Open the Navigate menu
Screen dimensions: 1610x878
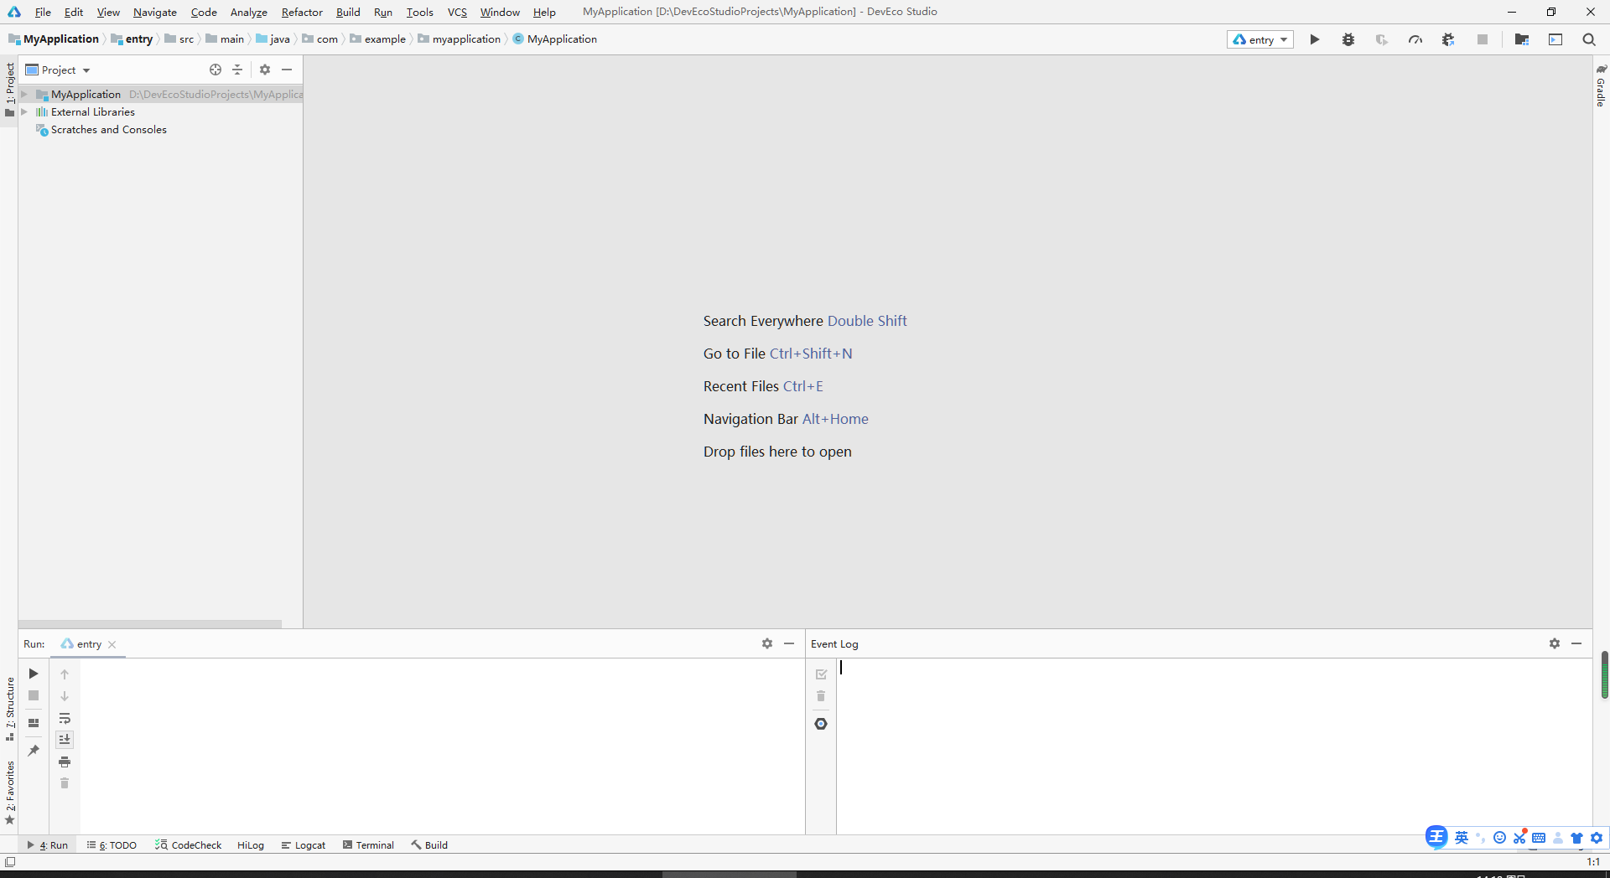point(155,12)
